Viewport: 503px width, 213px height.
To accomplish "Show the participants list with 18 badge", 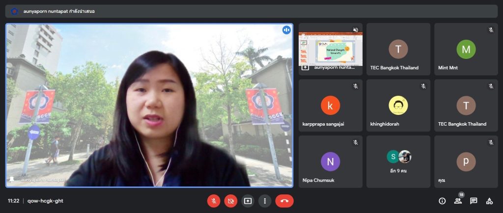I will tap(458, 201).
